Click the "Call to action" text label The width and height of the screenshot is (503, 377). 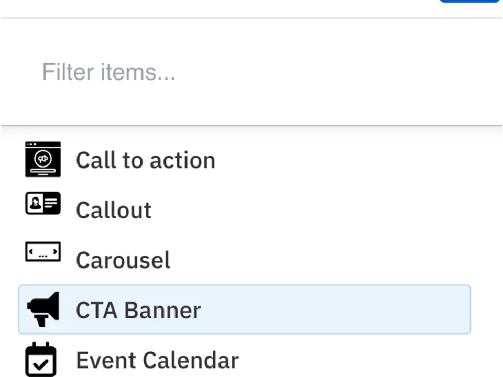click(146, 160)
